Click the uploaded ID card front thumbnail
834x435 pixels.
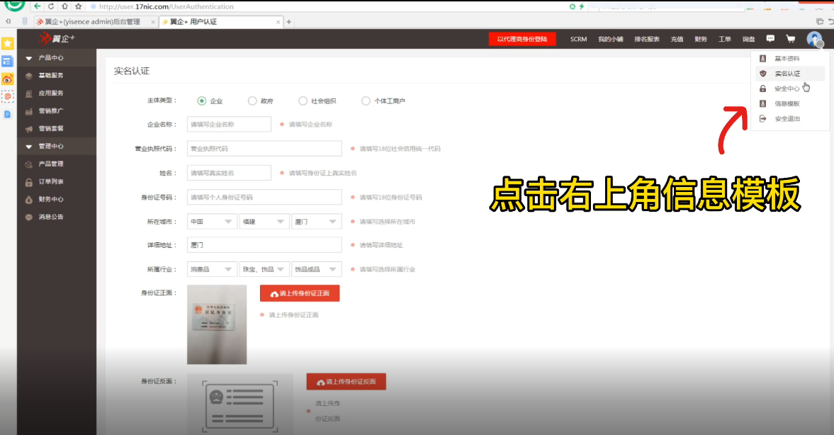coord(217,324)
